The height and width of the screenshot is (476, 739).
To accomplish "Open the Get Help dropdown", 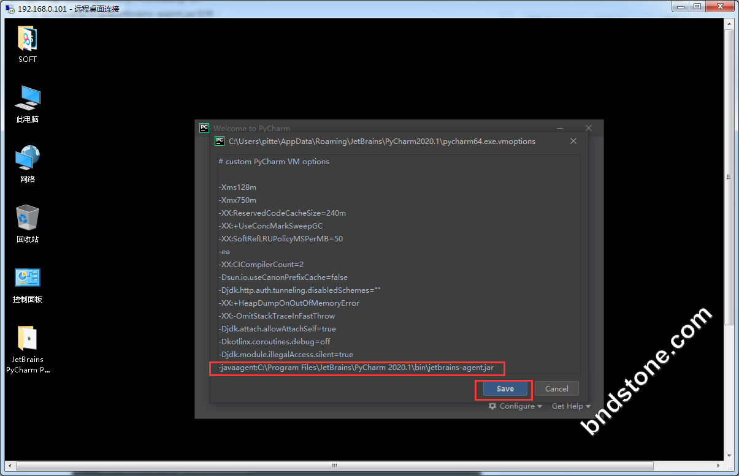I will (x=570, y=406).
